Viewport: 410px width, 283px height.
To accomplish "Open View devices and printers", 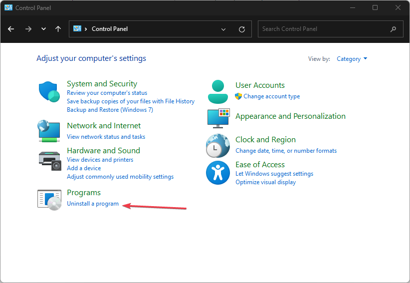I will pyautogui.click(x=100, y=160).
